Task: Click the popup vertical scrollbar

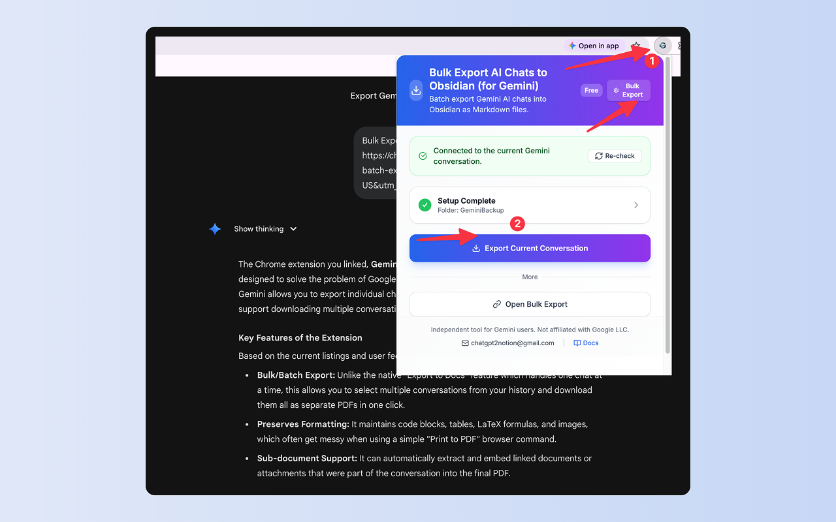Action: click(x=667, y=206)
